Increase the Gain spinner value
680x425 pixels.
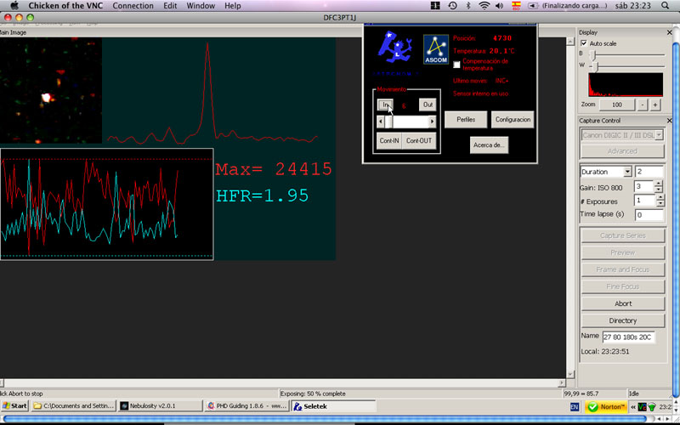tap(660, 183)
